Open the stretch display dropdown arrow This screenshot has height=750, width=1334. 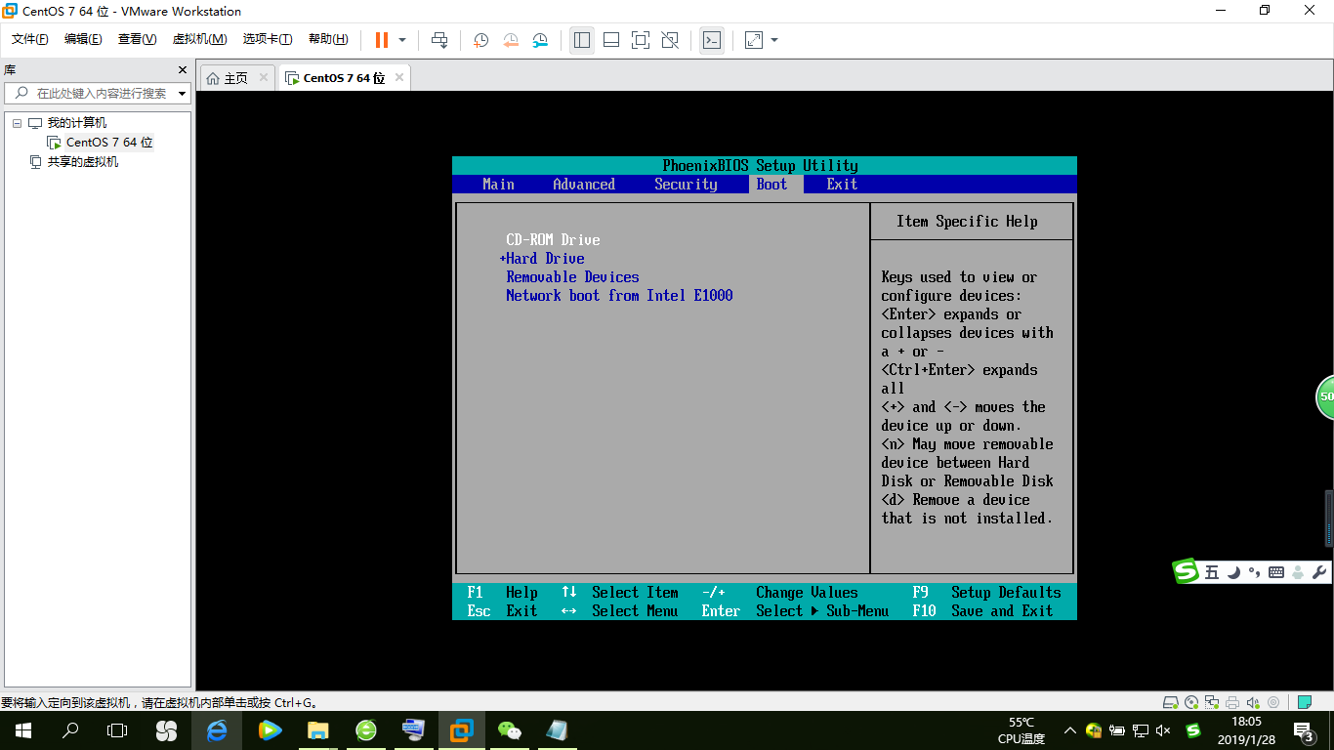[x=774, y=40]
